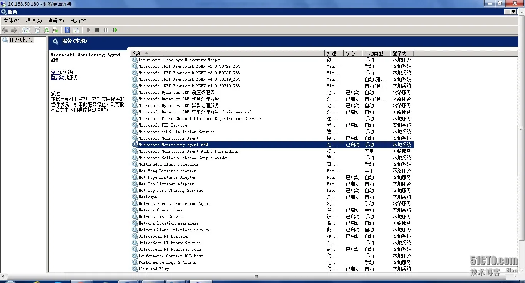Viewport: 525px width, 283px height.
Task: Minimize the inner 服务 MDI window
Action: [507, 12]
